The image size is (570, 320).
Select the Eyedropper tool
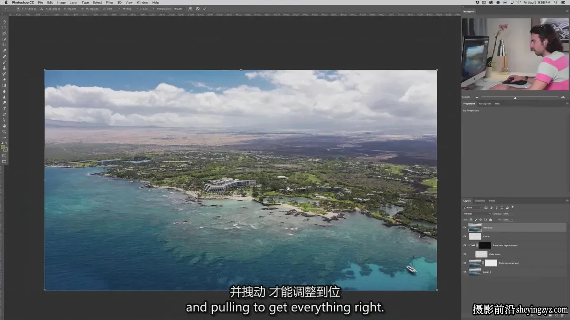point(4,51)
